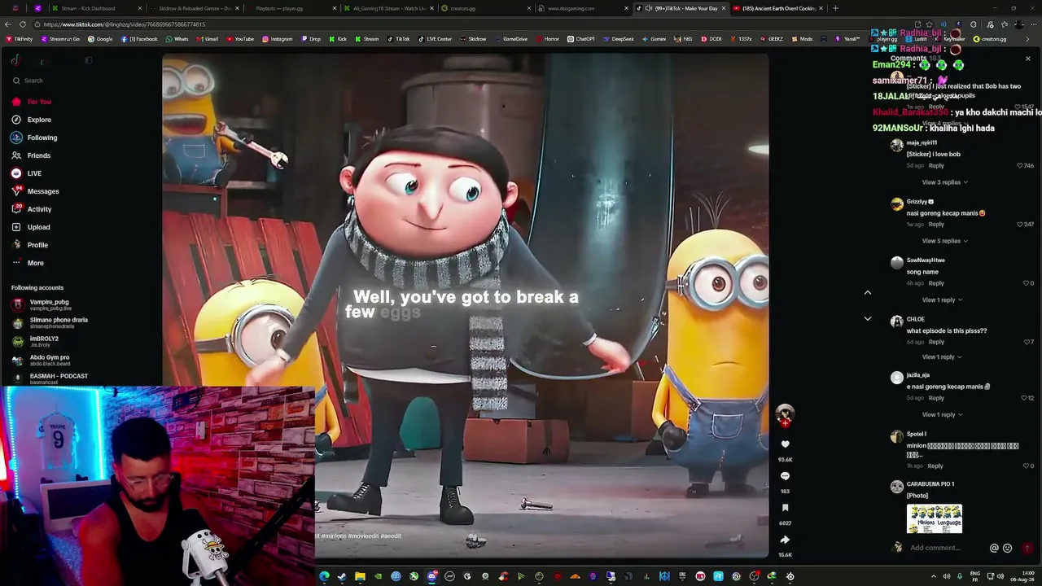Open Activity in the TikTok sidebar
The width and height of the screenshot is (1042, 586).
pos(31,209)
